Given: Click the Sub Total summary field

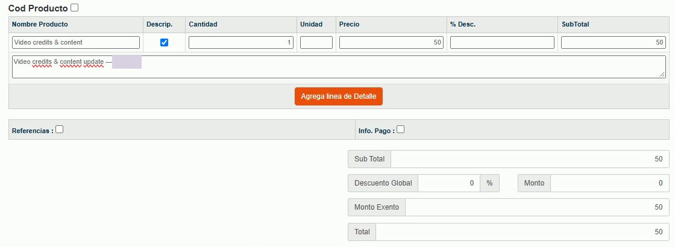Looking at the screenshot, I should point(530,159).
